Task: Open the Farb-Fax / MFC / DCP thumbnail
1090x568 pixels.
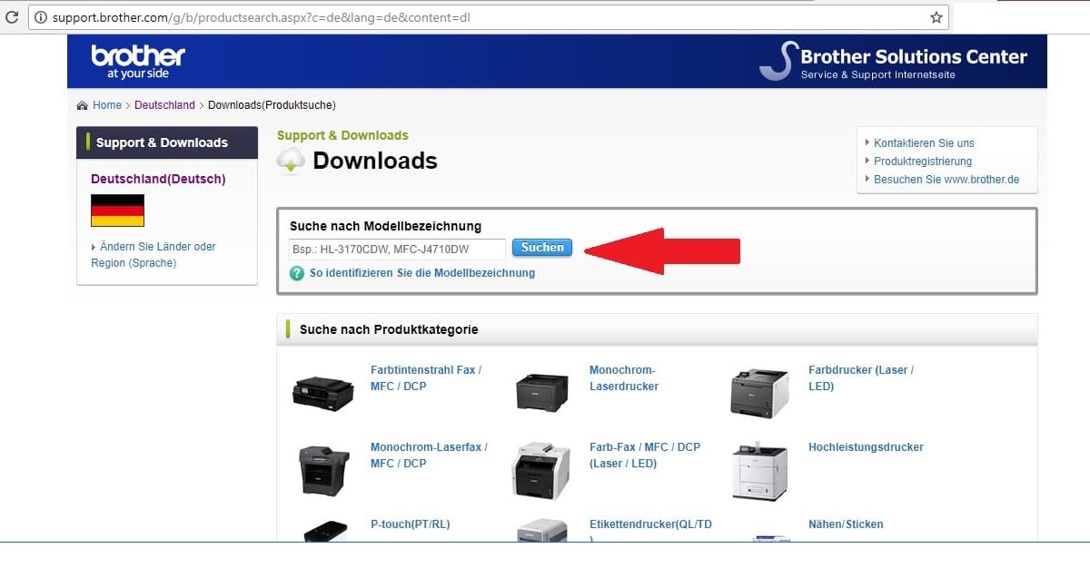Action: point(541,470)
